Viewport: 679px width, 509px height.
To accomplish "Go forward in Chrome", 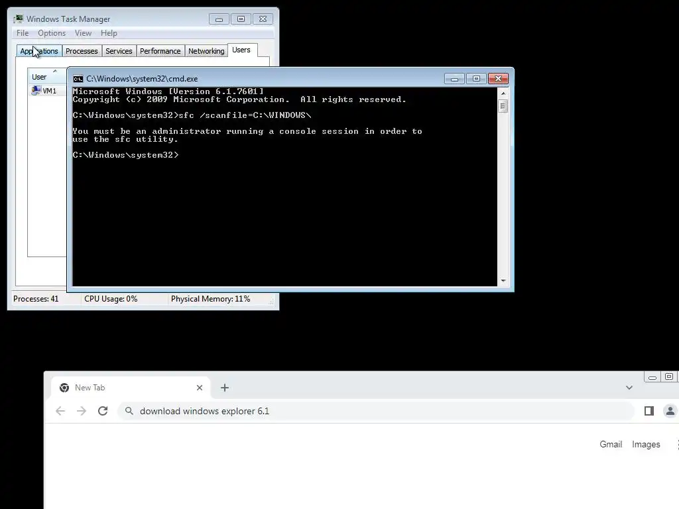I will coord(82,411).
